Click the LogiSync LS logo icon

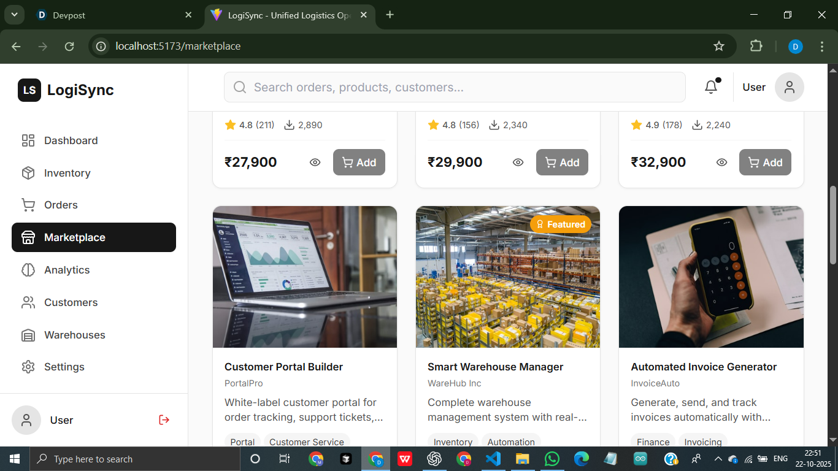point(29,90)
